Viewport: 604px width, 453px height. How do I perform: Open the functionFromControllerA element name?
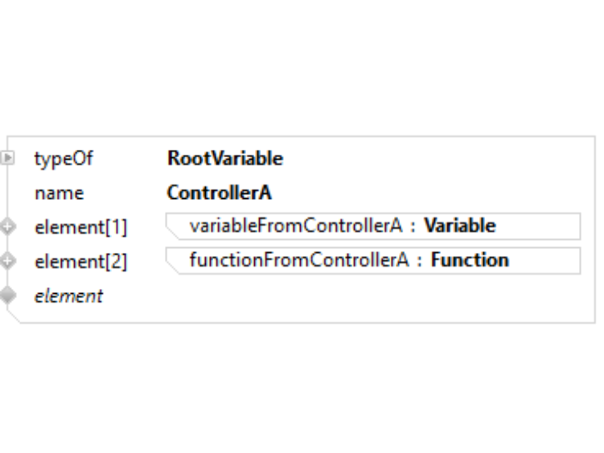point(299,260)
